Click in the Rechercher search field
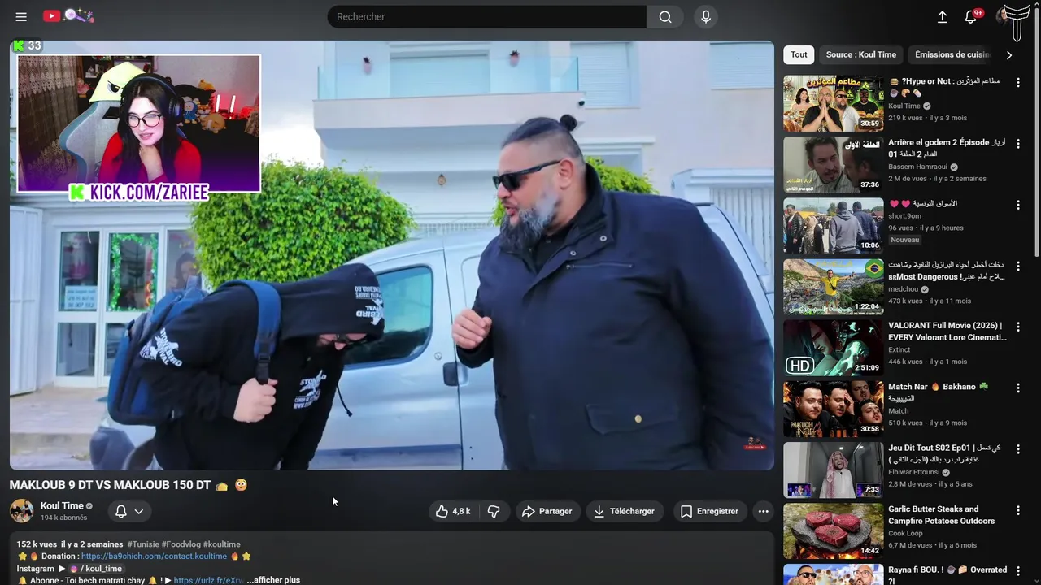 486,16
